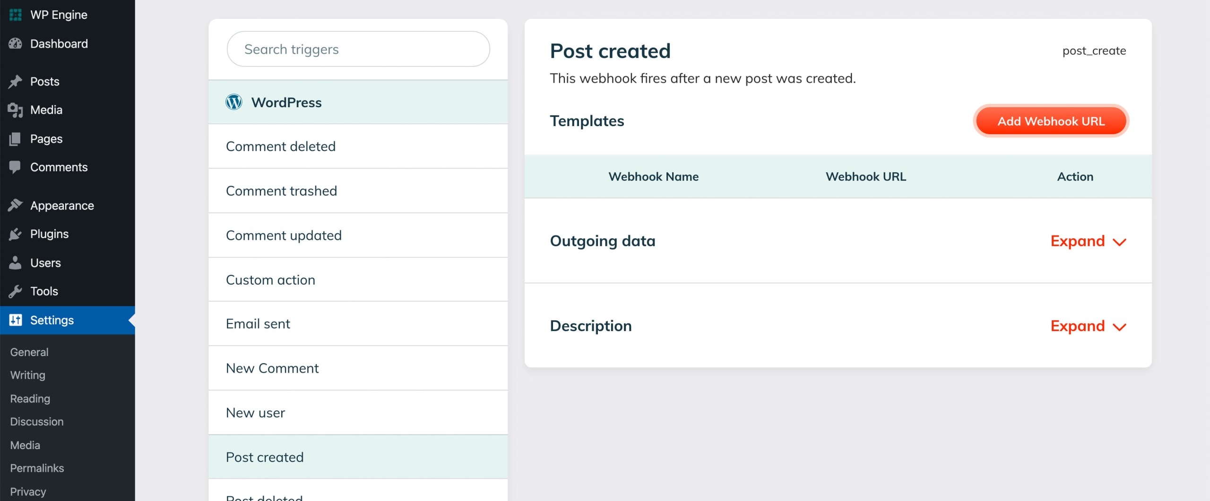The image size is (1210, 501).
Task: Click the Webhook Name column header
Action: [653, 177]
